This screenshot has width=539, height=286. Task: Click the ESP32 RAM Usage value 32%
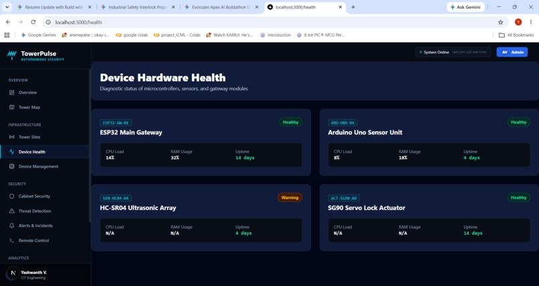tap(175, 158)
